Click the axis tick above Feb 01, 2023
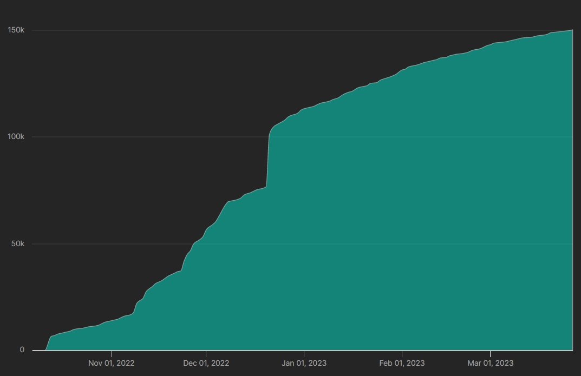Image resolution: width=581 pixels, height=376 pixels. [x=402, y=353]
